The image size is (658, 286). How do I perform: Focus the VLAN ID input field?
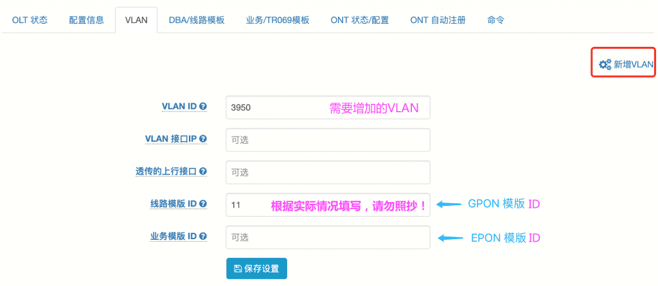[x=276, y=108]
